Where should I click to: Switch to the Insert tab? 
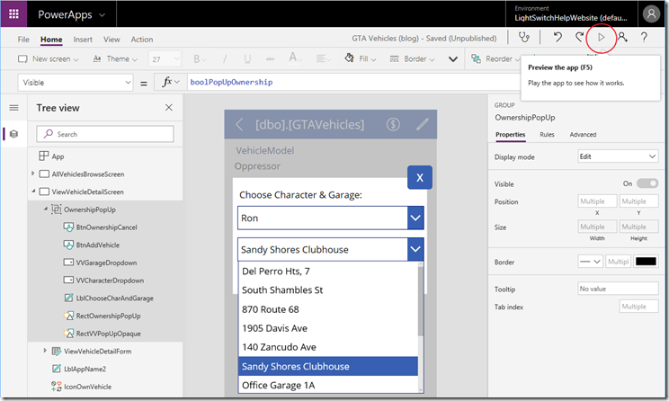pyautogui.click(x=83, y=40)
